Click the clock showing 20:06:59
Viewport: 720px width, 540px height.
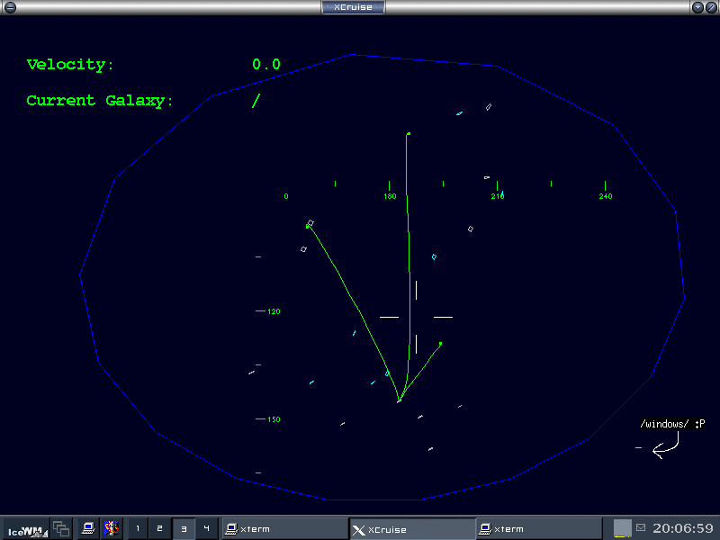pos(682,528)
